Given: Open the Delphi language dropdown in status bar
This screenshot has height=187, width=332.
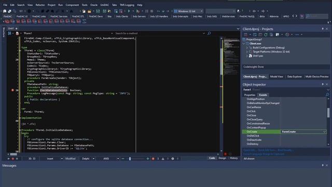Looking at the screenshot, I should coord(93,158).
